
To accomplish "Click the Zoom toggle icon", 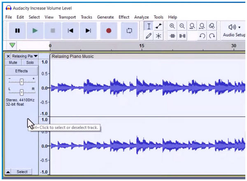I will (x=212, y=26).
